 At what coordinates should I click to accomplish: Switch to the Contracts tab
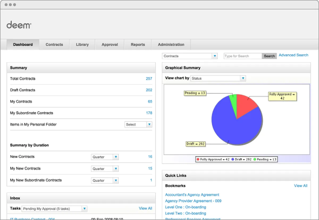coord(54,45)
